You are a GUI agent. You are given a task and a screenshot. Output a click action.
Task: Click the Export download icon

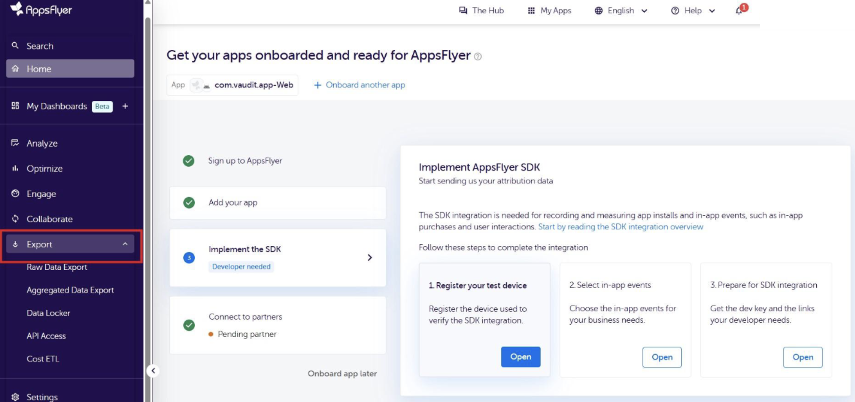15,244
